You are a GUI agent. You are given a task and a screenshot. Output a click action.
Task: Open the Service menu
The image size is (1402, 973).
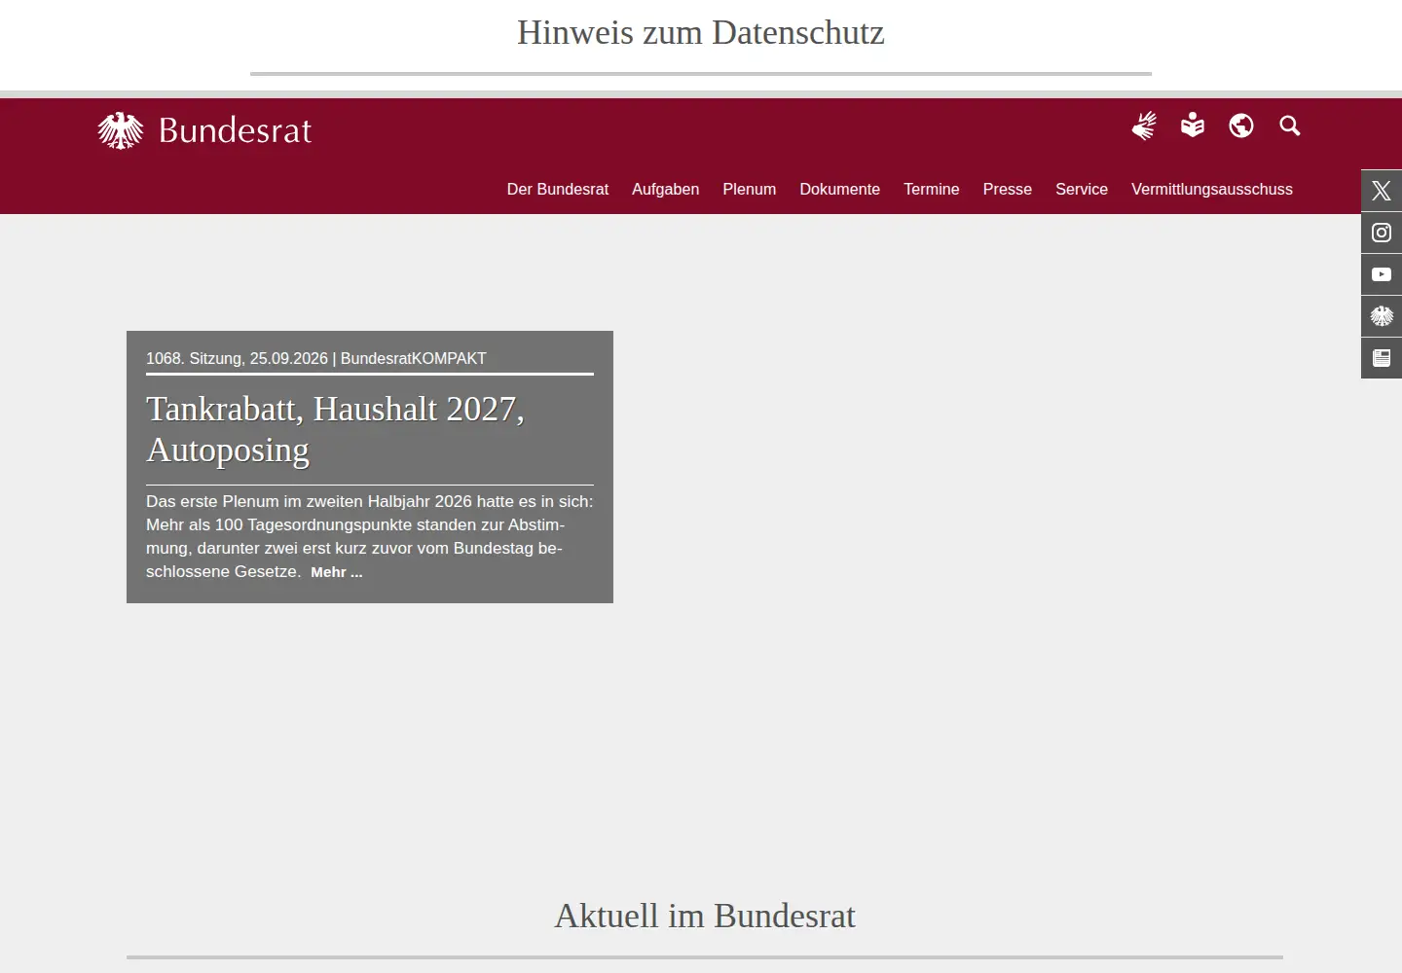(x=1082, y=189)
